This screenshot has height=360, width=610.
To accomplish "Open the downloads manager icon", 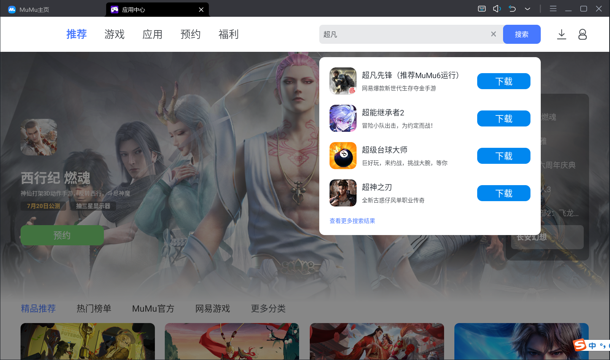I will pos(562,34).
